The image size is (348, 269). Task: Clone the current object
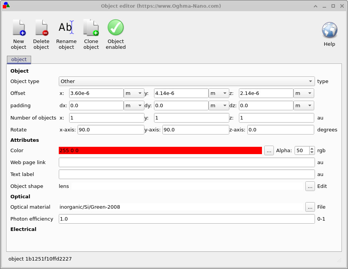(x=91, y=34)
